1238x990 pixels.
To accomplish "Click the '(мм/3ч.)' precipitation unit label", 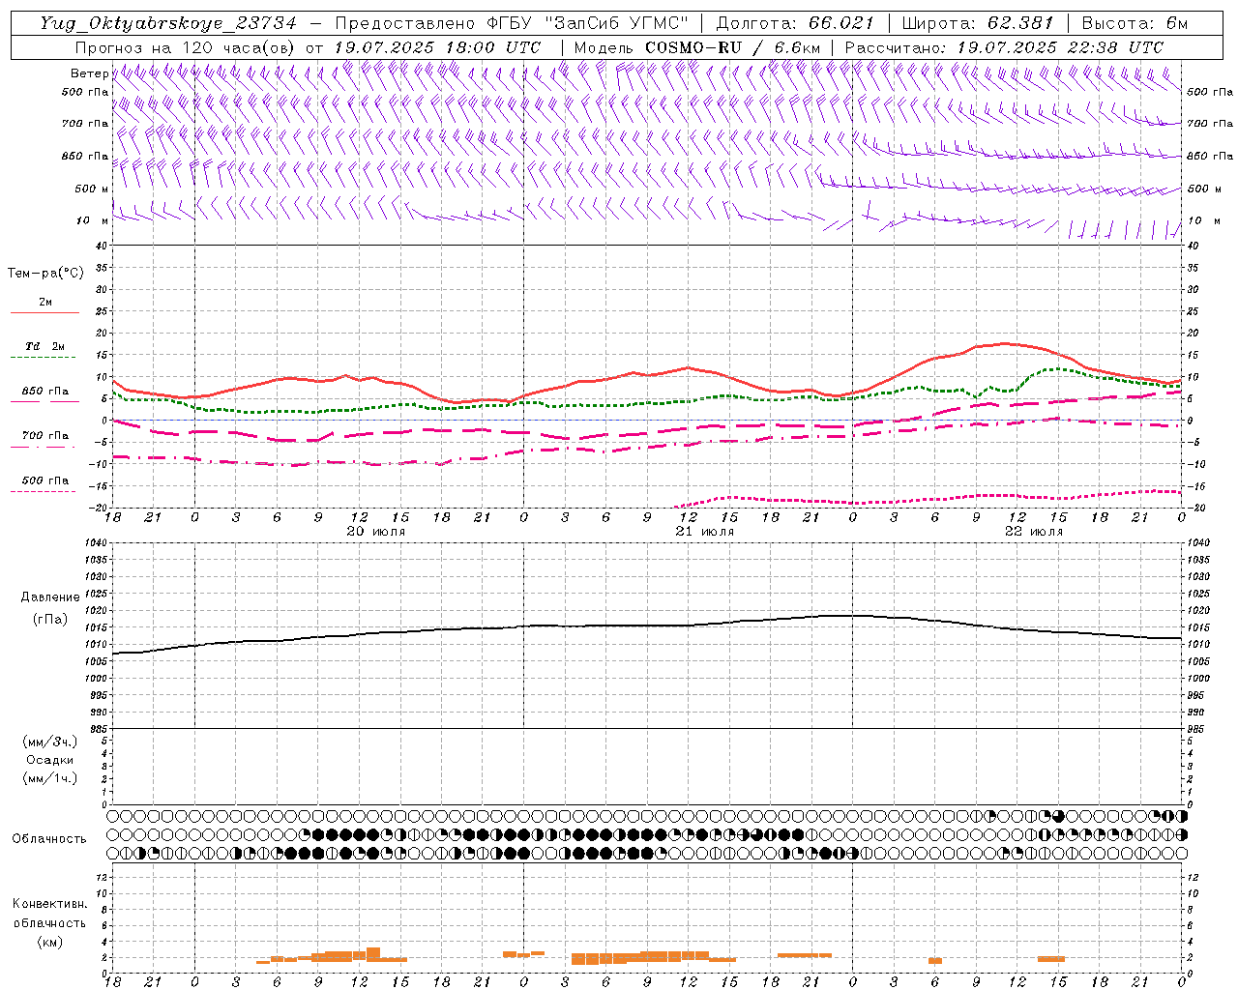I will (50, 742).
